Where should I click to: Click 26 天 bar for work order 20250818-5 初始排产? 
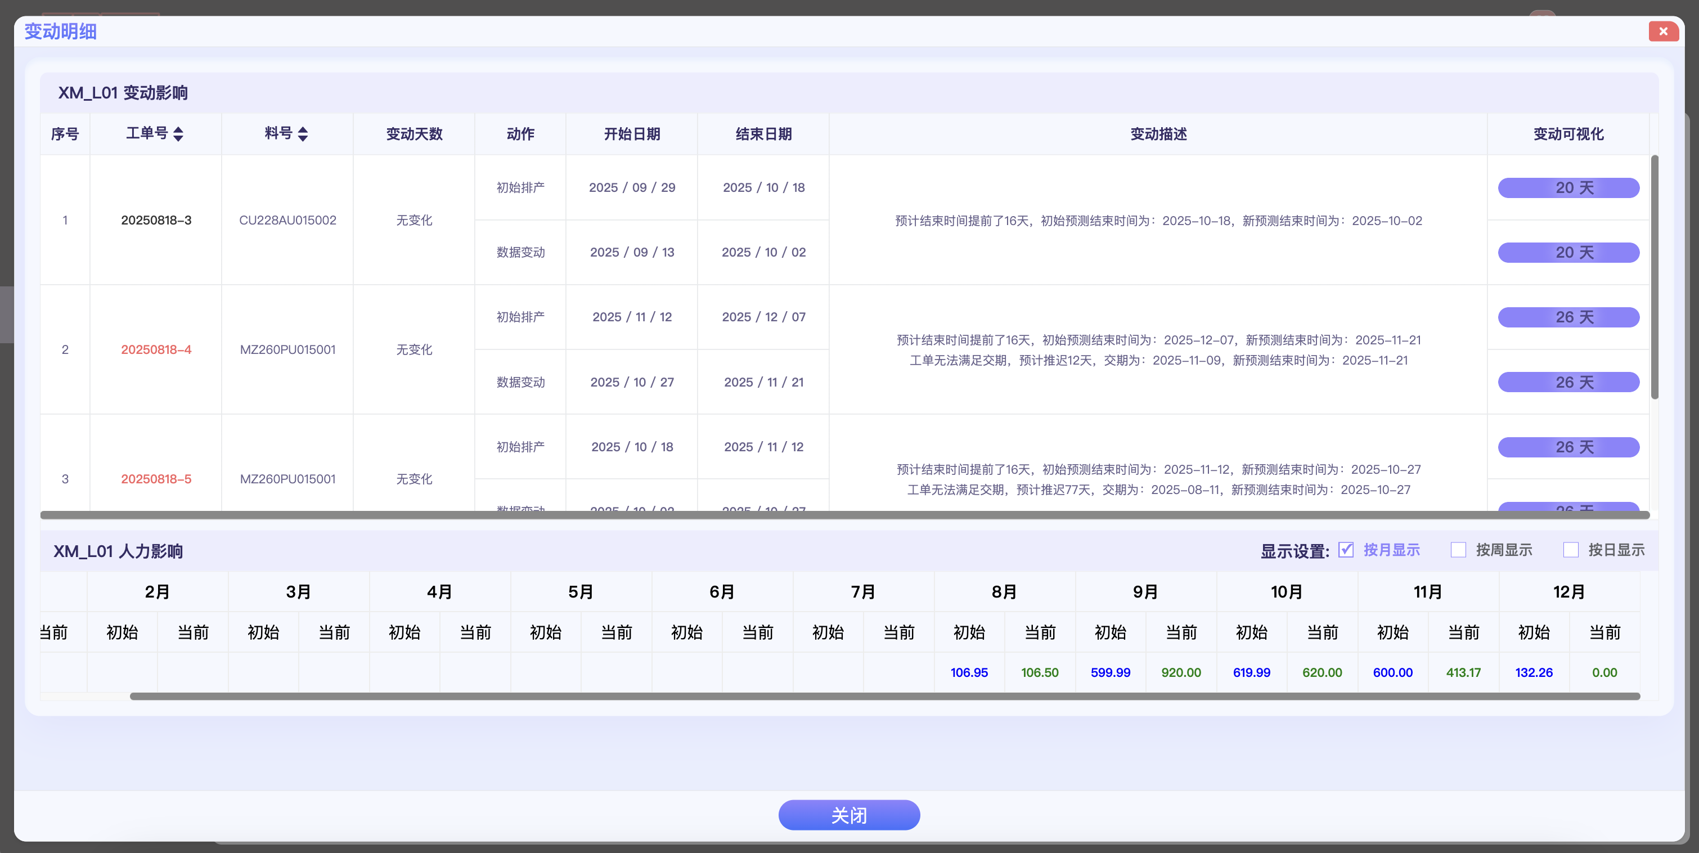pyautogui.click(x=1568, y=447)
